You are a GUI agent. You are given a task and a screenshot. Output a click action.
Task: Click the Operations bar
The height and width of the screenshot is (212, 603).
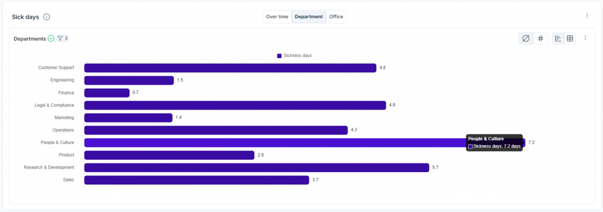click(x=216, y=130)
